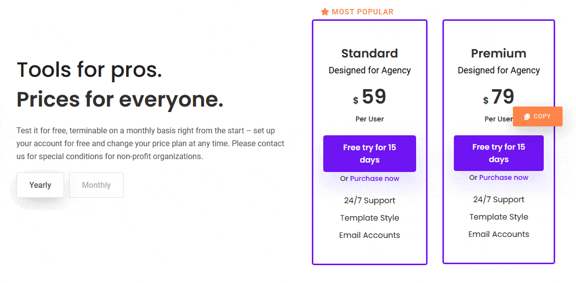Click Template Style in the Premium card
This screenshot has width=576, height=283.
499,217
